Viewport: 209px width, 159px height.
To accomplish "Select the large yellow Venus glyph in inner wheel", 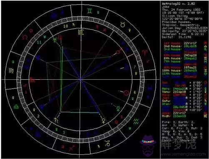I will point(103,121).
